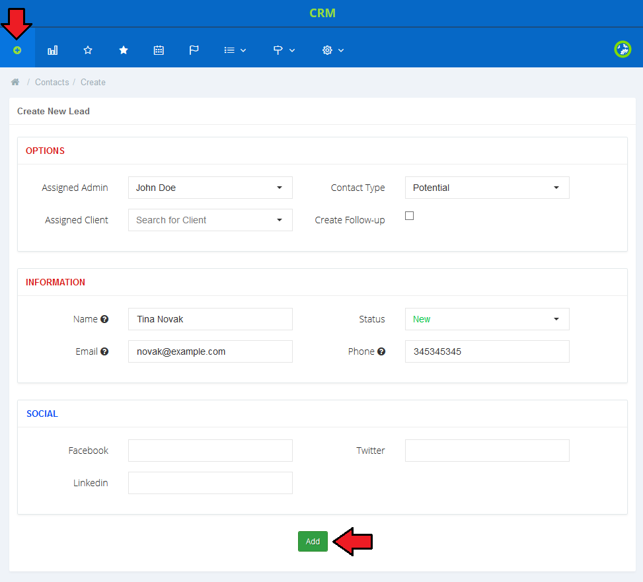Open the Status dropdown showing New
This screenshot has height=582, width=643.
487,319
